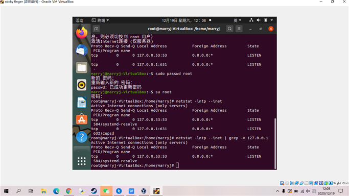This screenshot has width=349, height=196.
Task: Click VirtualBox mouse integration status icon
Action: point(326,183)
